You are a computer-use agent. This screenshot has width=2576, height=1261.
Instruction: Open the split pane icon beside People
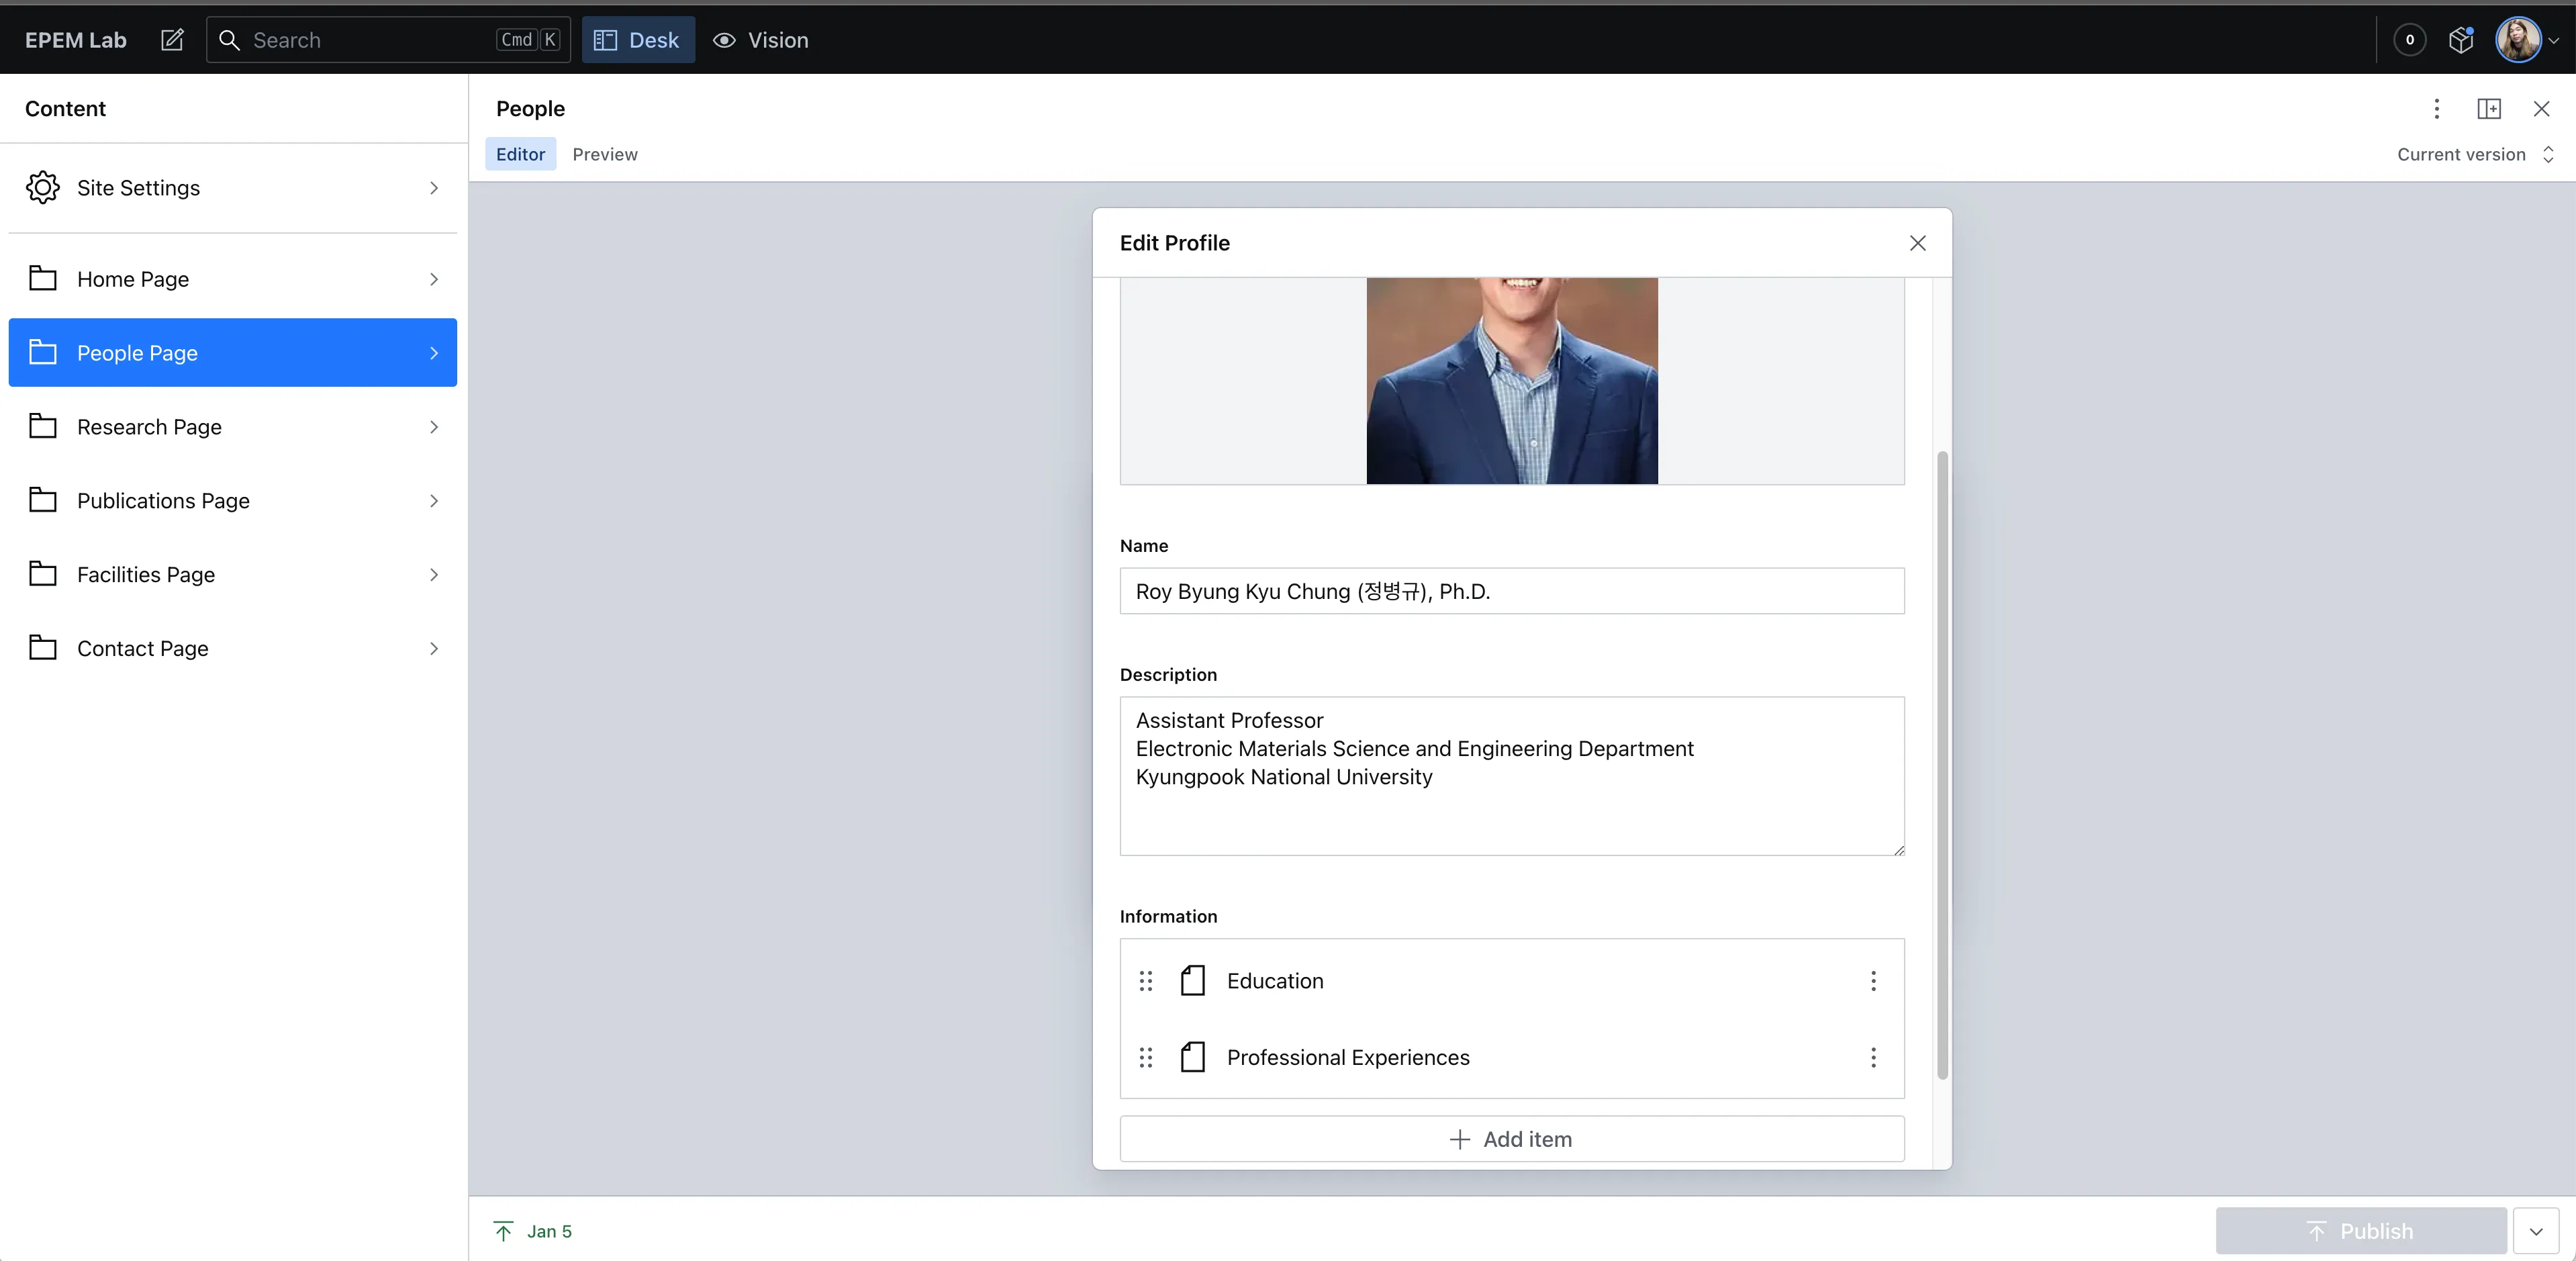2489,109
